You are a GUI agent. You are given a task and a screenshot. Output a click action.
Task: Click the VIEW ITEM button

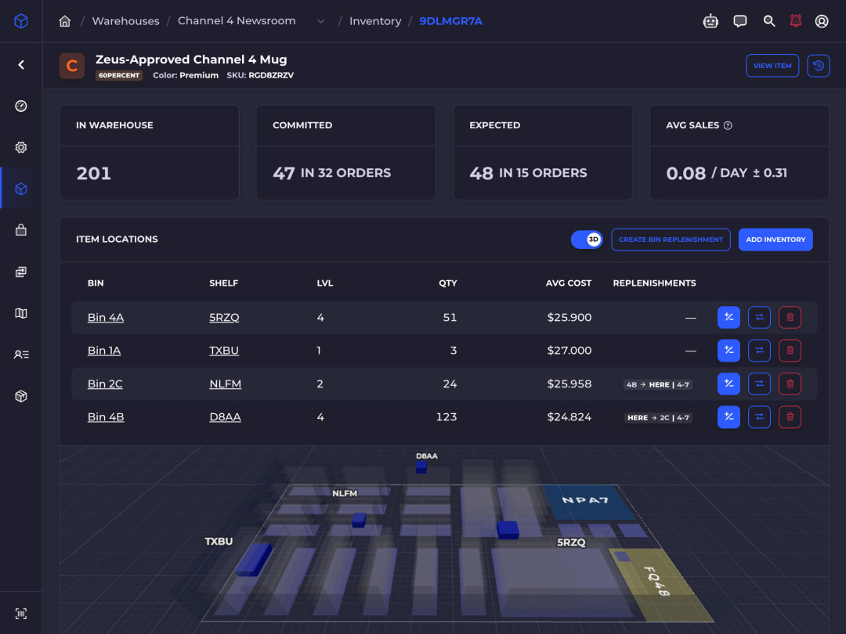772,66
